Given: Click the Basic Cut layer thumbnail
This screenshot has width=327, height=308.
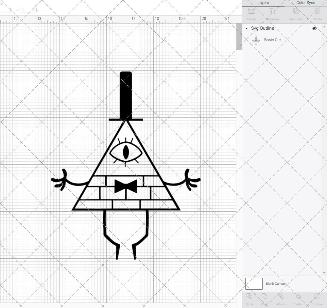Looking at the screenshot, I should pyautogui.click(x=256, y=40).
